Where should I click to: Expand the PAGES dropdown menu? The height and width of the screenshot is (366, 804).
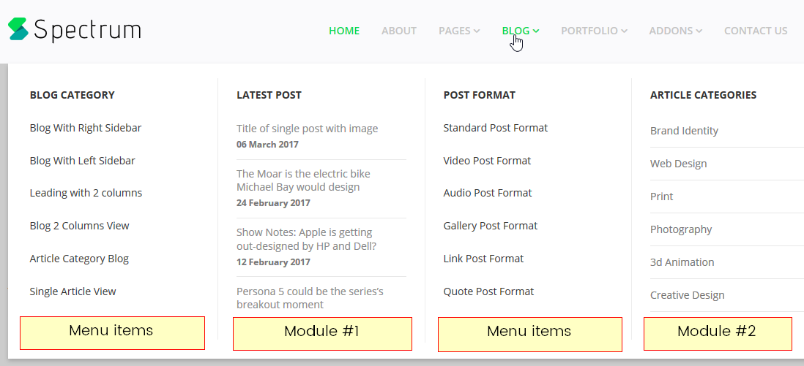(x=459, y=31)
